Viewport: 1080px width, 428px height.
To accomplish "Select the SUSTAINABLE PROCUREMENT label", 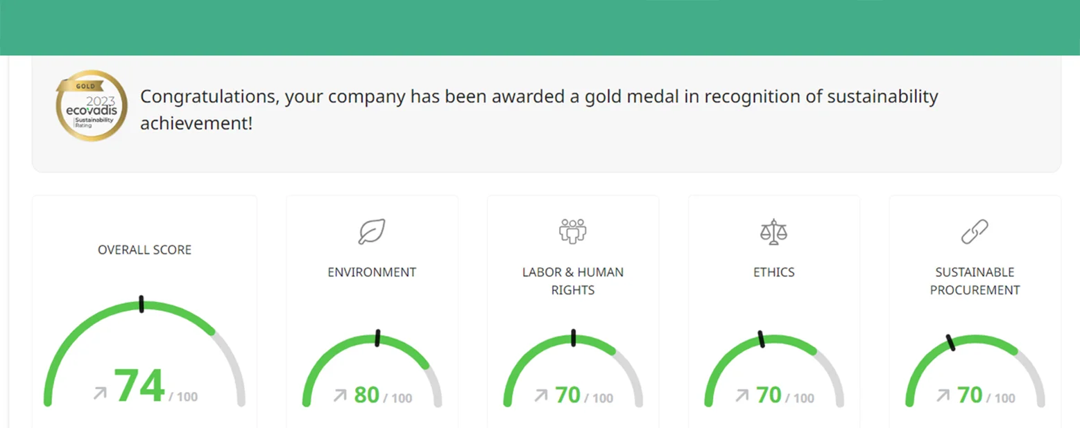I will [x=975, y=280].
